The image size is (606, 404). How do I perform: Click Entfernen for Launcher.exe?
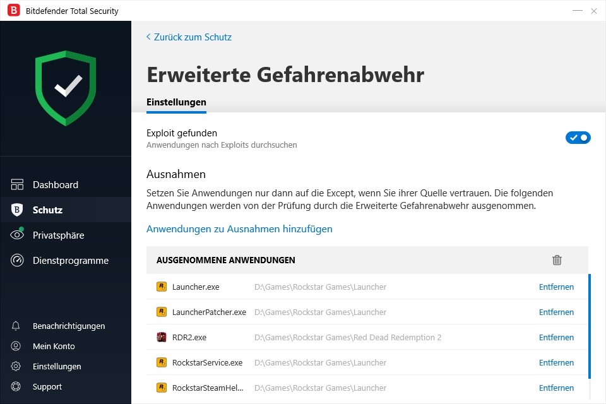coord(556,287)
